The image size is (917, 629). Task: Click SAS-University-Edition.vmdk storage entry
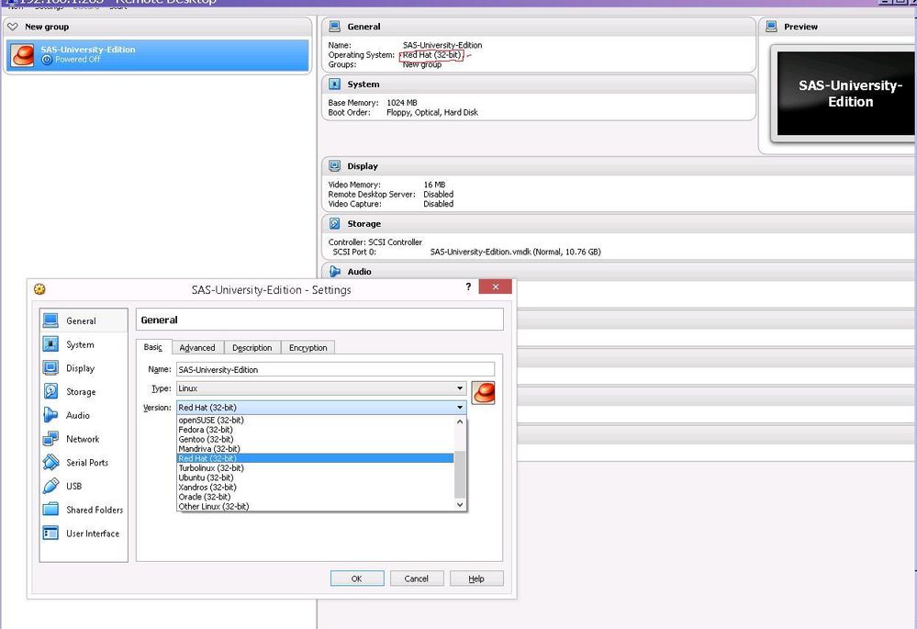pyautogui.click(x=515, y=252)
